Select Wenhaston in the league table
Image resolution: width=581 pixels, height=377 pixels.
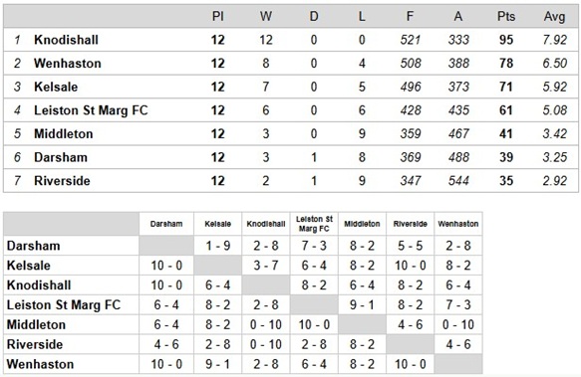[68, 64]
